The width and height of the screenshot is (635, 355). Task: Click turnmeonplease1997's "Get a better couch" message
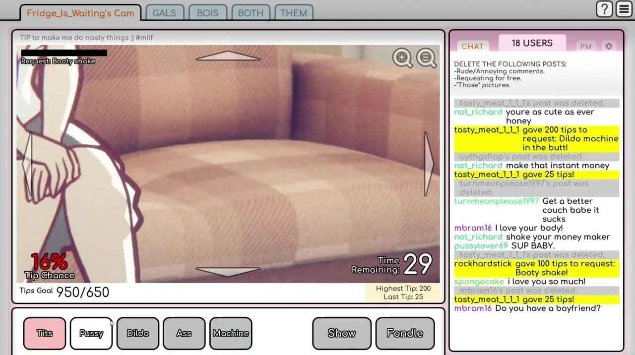tap(570, 210)
